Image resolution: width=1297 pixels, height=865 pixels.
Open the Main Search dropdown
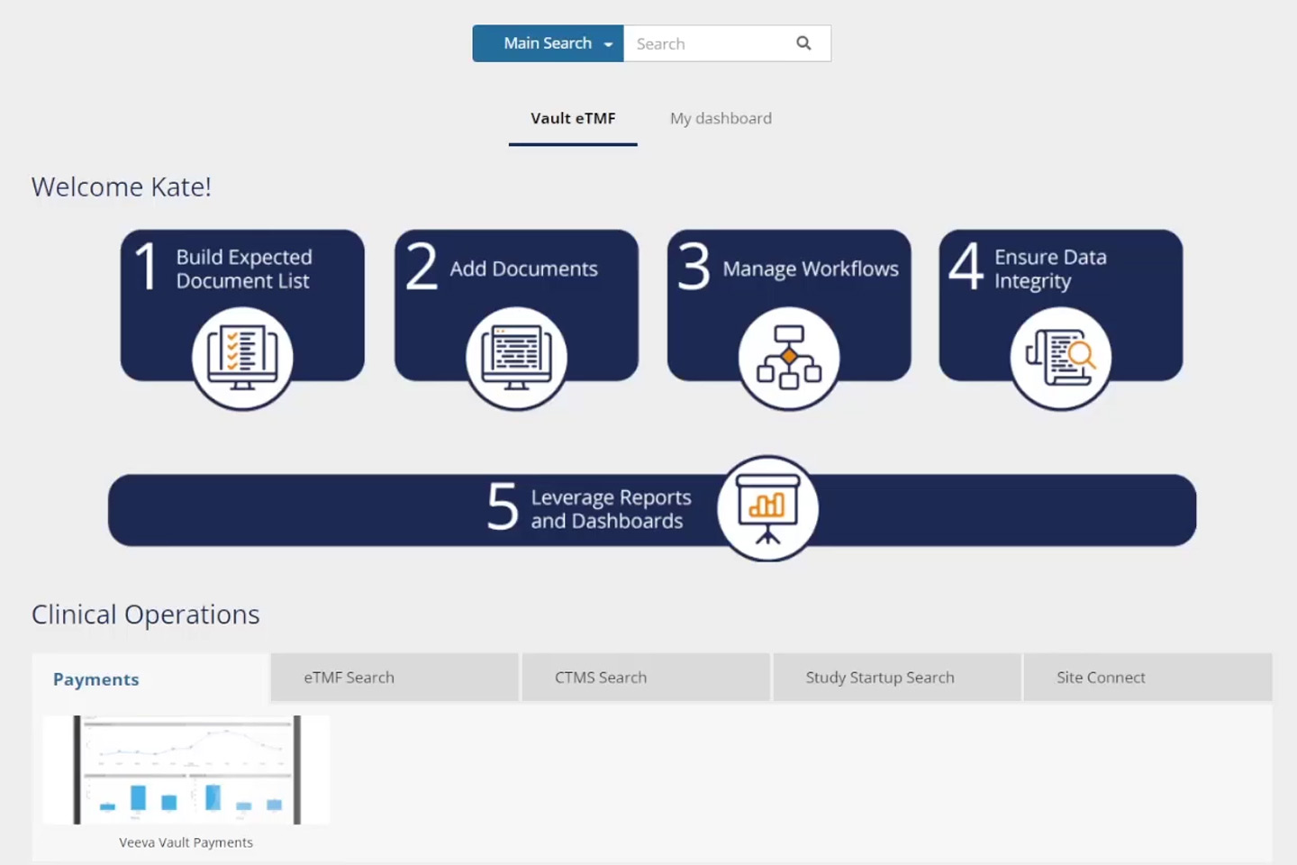point(548,43)
